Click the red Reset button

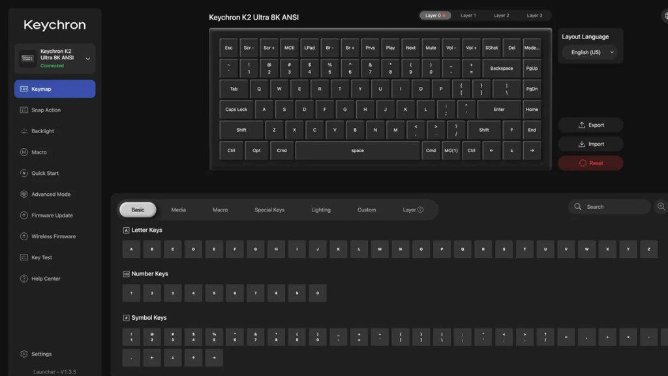pos(590,163)
